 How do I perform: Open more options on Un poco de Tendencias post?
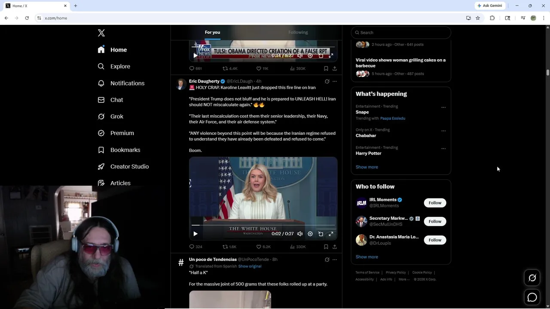(335, 260)
